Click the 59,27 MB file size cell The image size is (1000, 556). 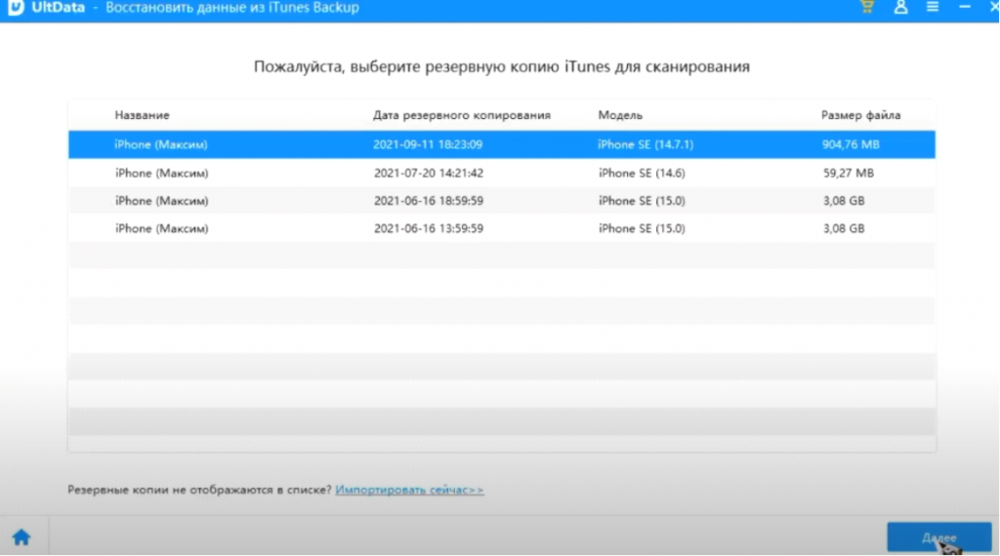(849, 173)
